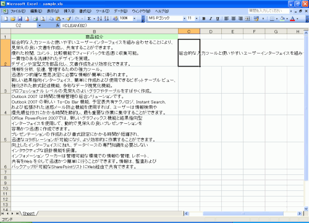This screenshot has height=223, width=309.
Task: Open the Chart Wizard icon
Action: coord(115,18)
